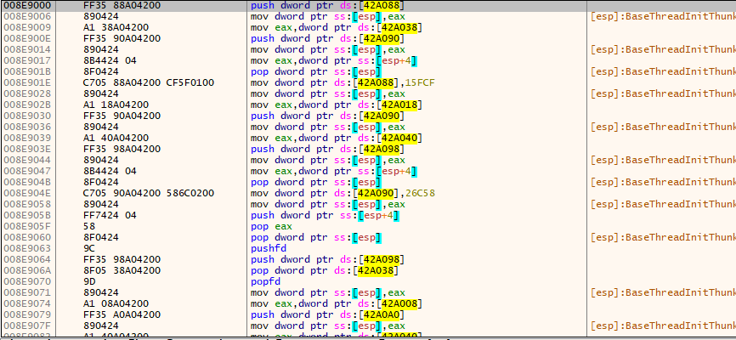
Task: Click opcode bytes 8F05 38A04200
Action: coord(122,270)
